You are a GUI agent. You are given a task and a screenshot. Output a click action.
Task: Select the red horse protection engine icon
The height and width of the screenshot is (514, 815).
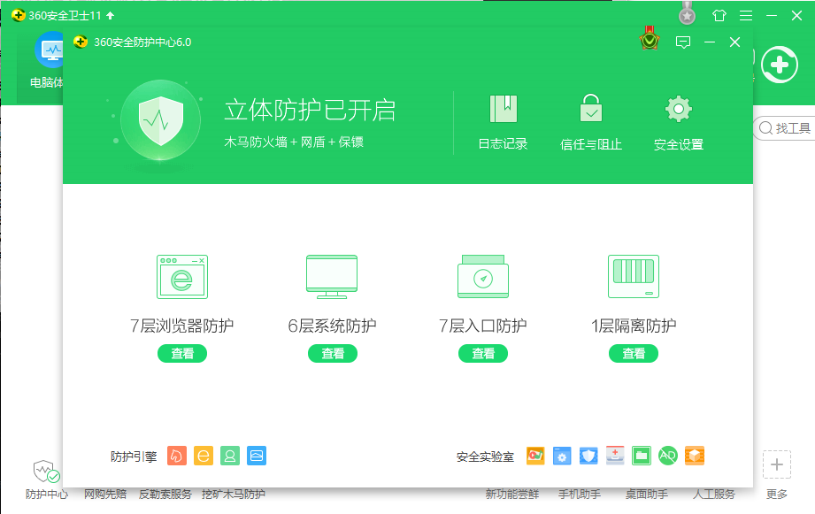177,456
